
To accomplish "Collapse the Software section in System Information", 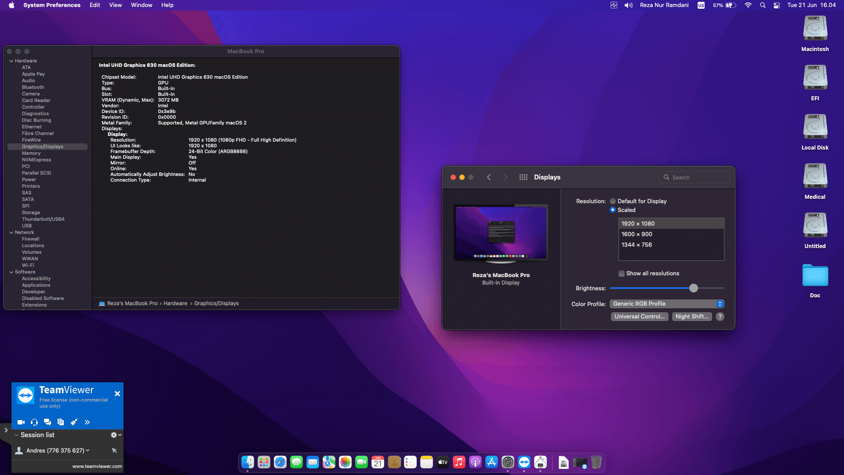I will (x=11, y=272).
